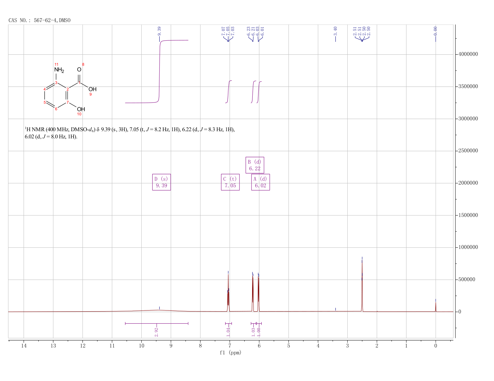Click the NH2 group in the structure

point(59,70)
